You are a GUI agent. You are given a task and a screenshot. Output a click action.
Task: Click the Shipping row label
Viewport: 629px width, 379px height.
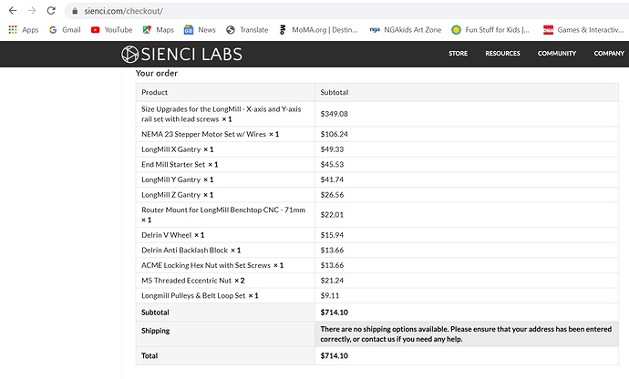[x=156, y=331]
